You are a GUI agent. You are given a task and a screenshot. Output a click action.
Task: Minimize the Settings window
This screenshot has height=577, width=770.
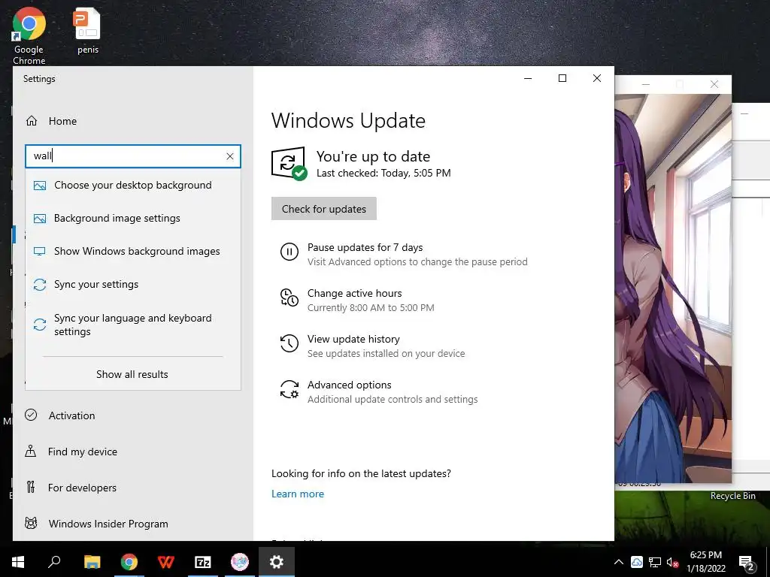pos(528,78)
